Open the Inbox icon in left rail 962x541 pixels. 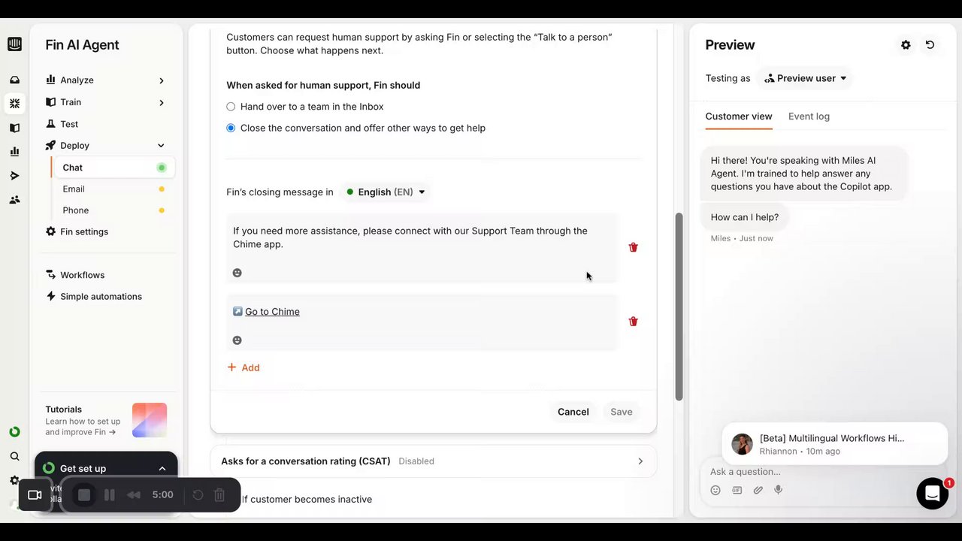14,80
